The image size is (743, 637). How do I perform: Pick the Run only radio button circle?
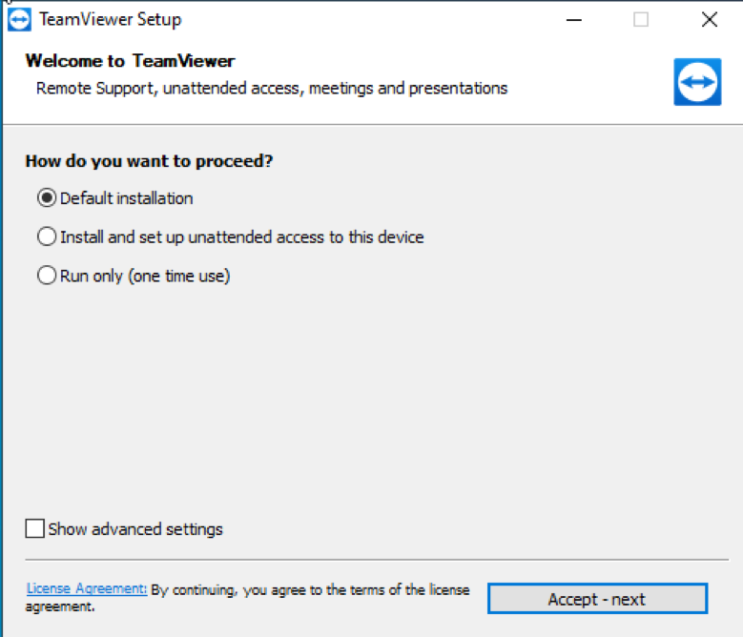click(x=47, y=276)
